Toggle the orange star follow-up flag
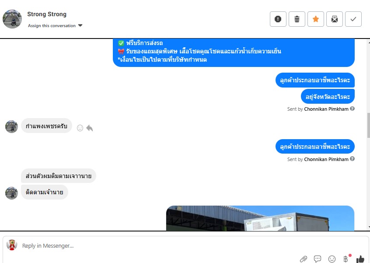The width and height of the screenshot is (370, 263). (316, 19)
